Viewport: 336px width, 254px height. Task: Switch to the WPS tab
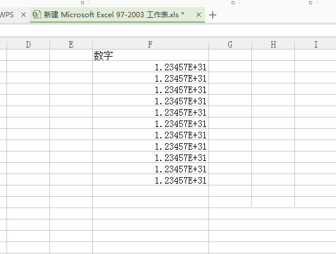click(7, 15)
